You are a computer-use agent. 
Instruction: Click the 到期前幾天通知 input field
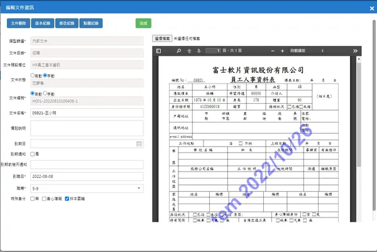pyautogui.click(x=87, y=165)
